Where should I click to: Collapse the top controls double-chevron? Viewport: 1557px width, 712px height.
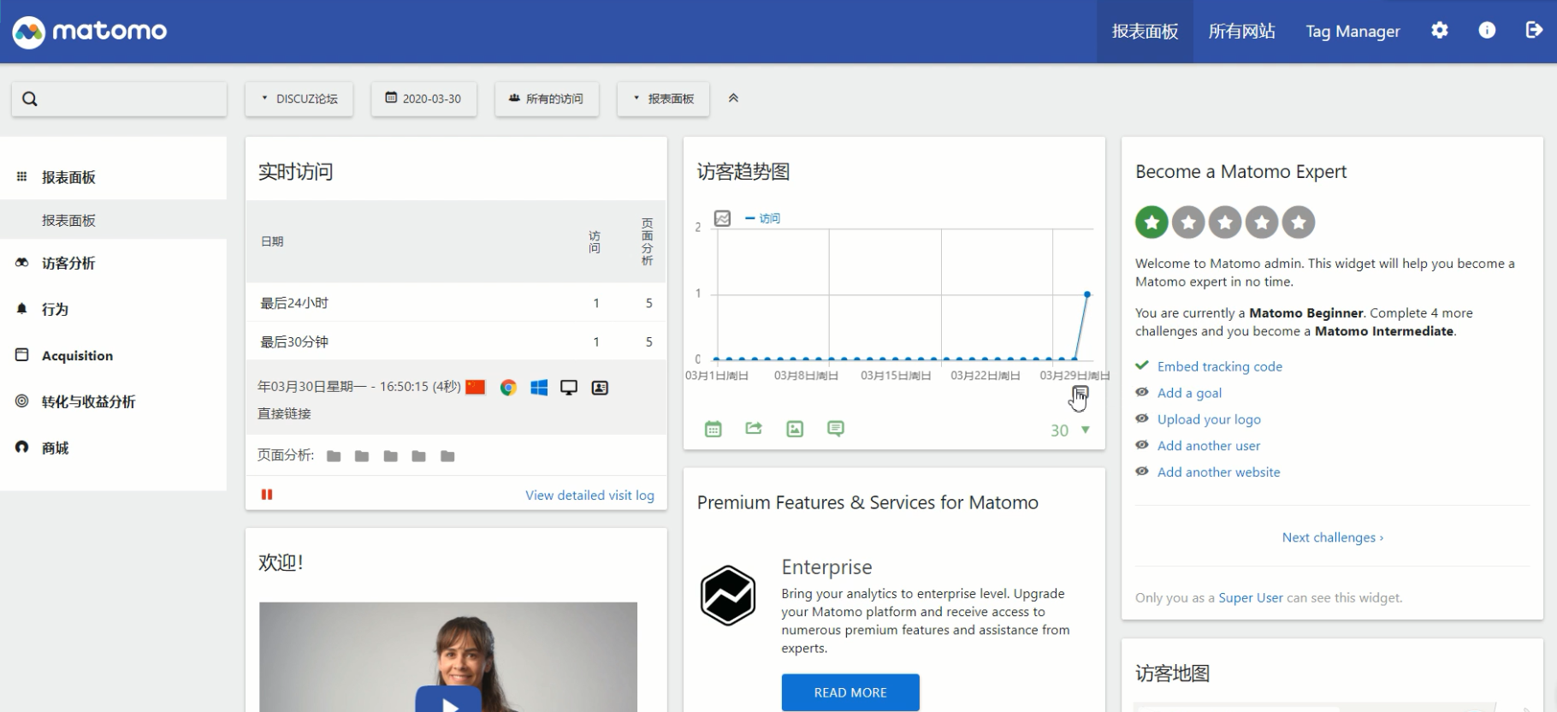(733, 98)
